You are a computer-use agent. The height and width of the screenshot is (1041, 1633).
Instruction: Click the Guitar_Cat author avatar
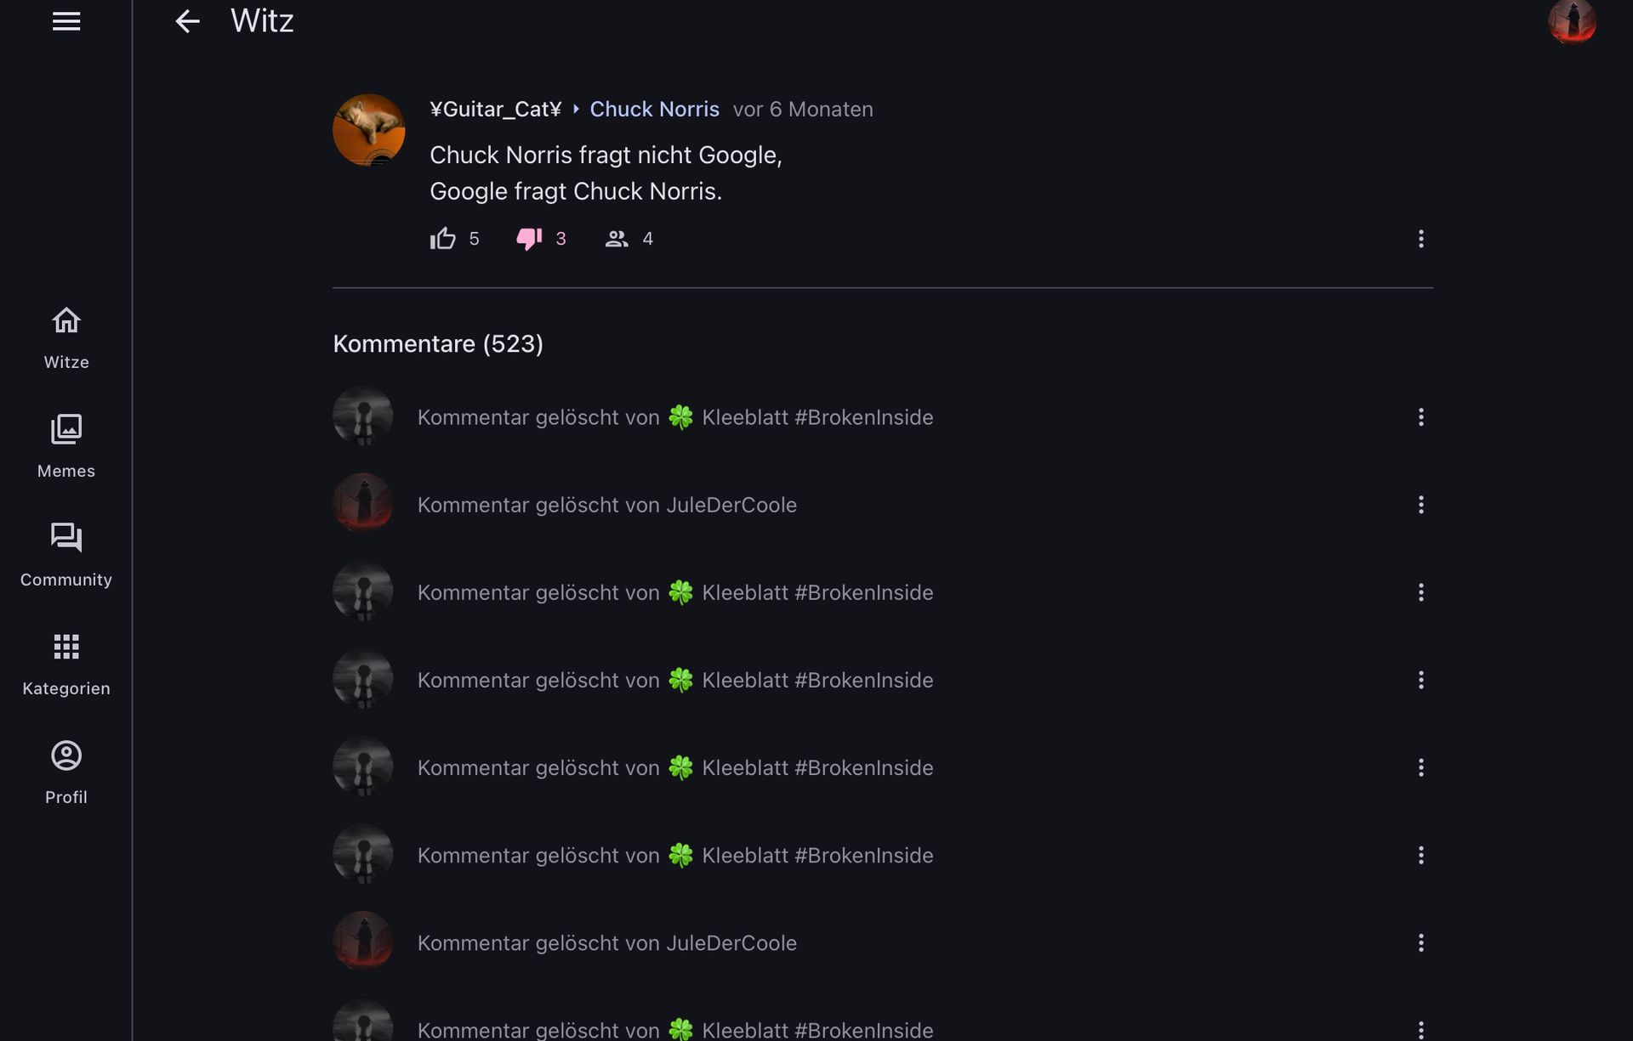click(368, 130)
